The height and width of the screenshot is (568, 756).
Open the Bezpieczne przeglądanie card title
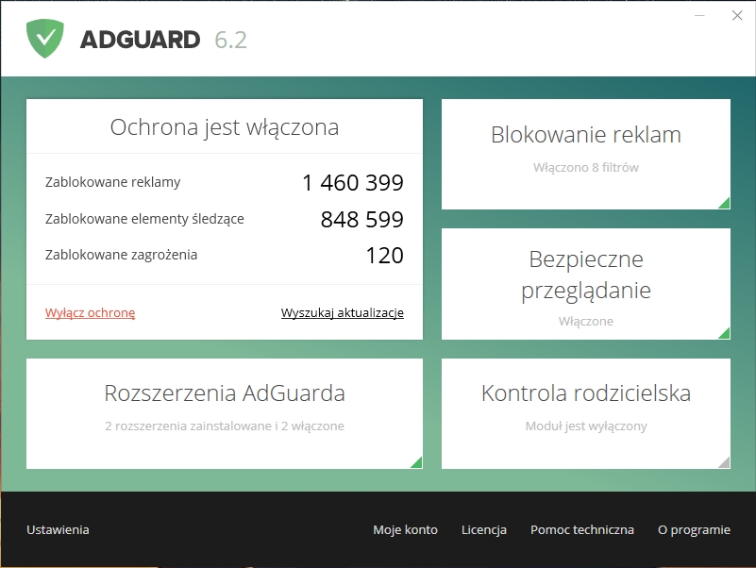pos(586,275)
